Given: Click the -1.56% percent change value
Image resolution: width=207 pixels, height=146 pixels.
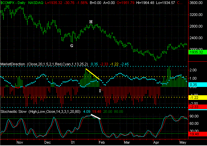Looking at the screenshot, I should click(x=82, y=3).
